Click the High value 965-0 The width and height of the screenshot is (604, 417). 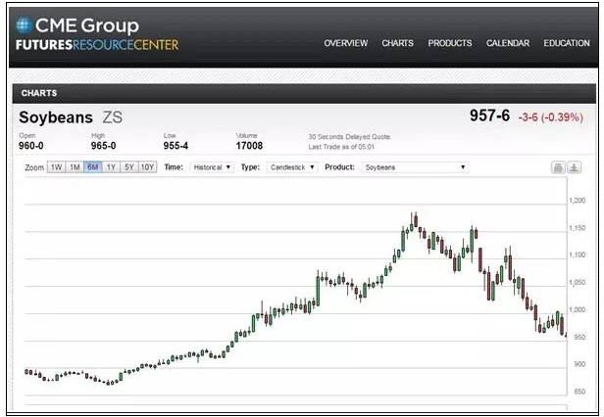click(103, 146)
